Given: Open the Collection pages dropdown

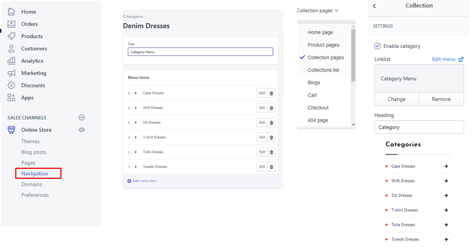Looking at the screenshot, I should click(318, 10).
